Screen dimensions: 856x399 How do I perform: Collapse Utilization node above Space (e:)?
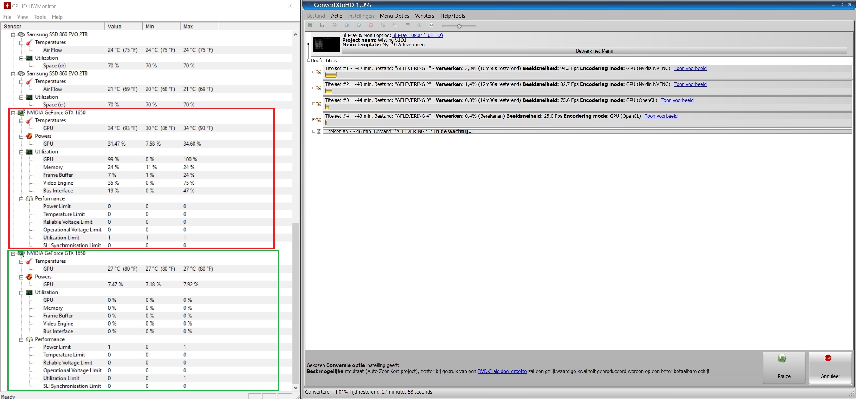click(21, 97)
